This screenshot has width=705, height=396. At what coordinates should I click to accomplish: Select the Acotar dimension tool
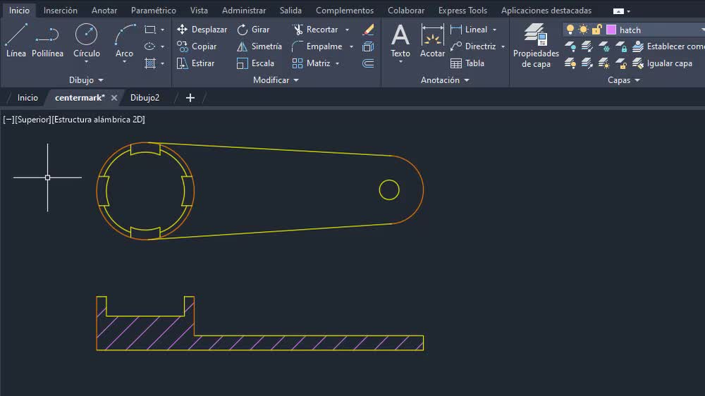click(433, 41)
